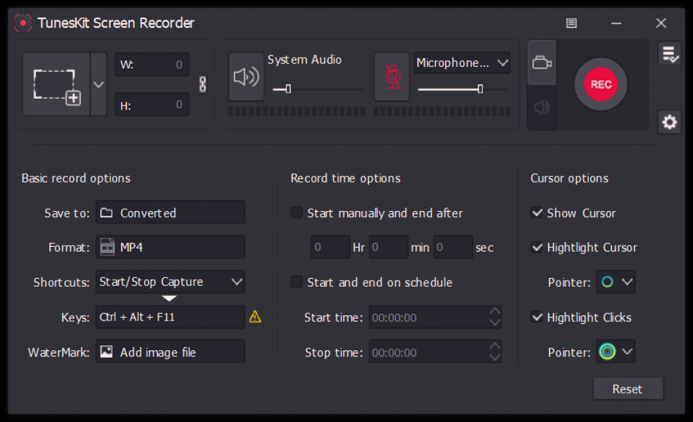
Task: Click the image icon in WaterMark field
Action: [x=106, y=352]
